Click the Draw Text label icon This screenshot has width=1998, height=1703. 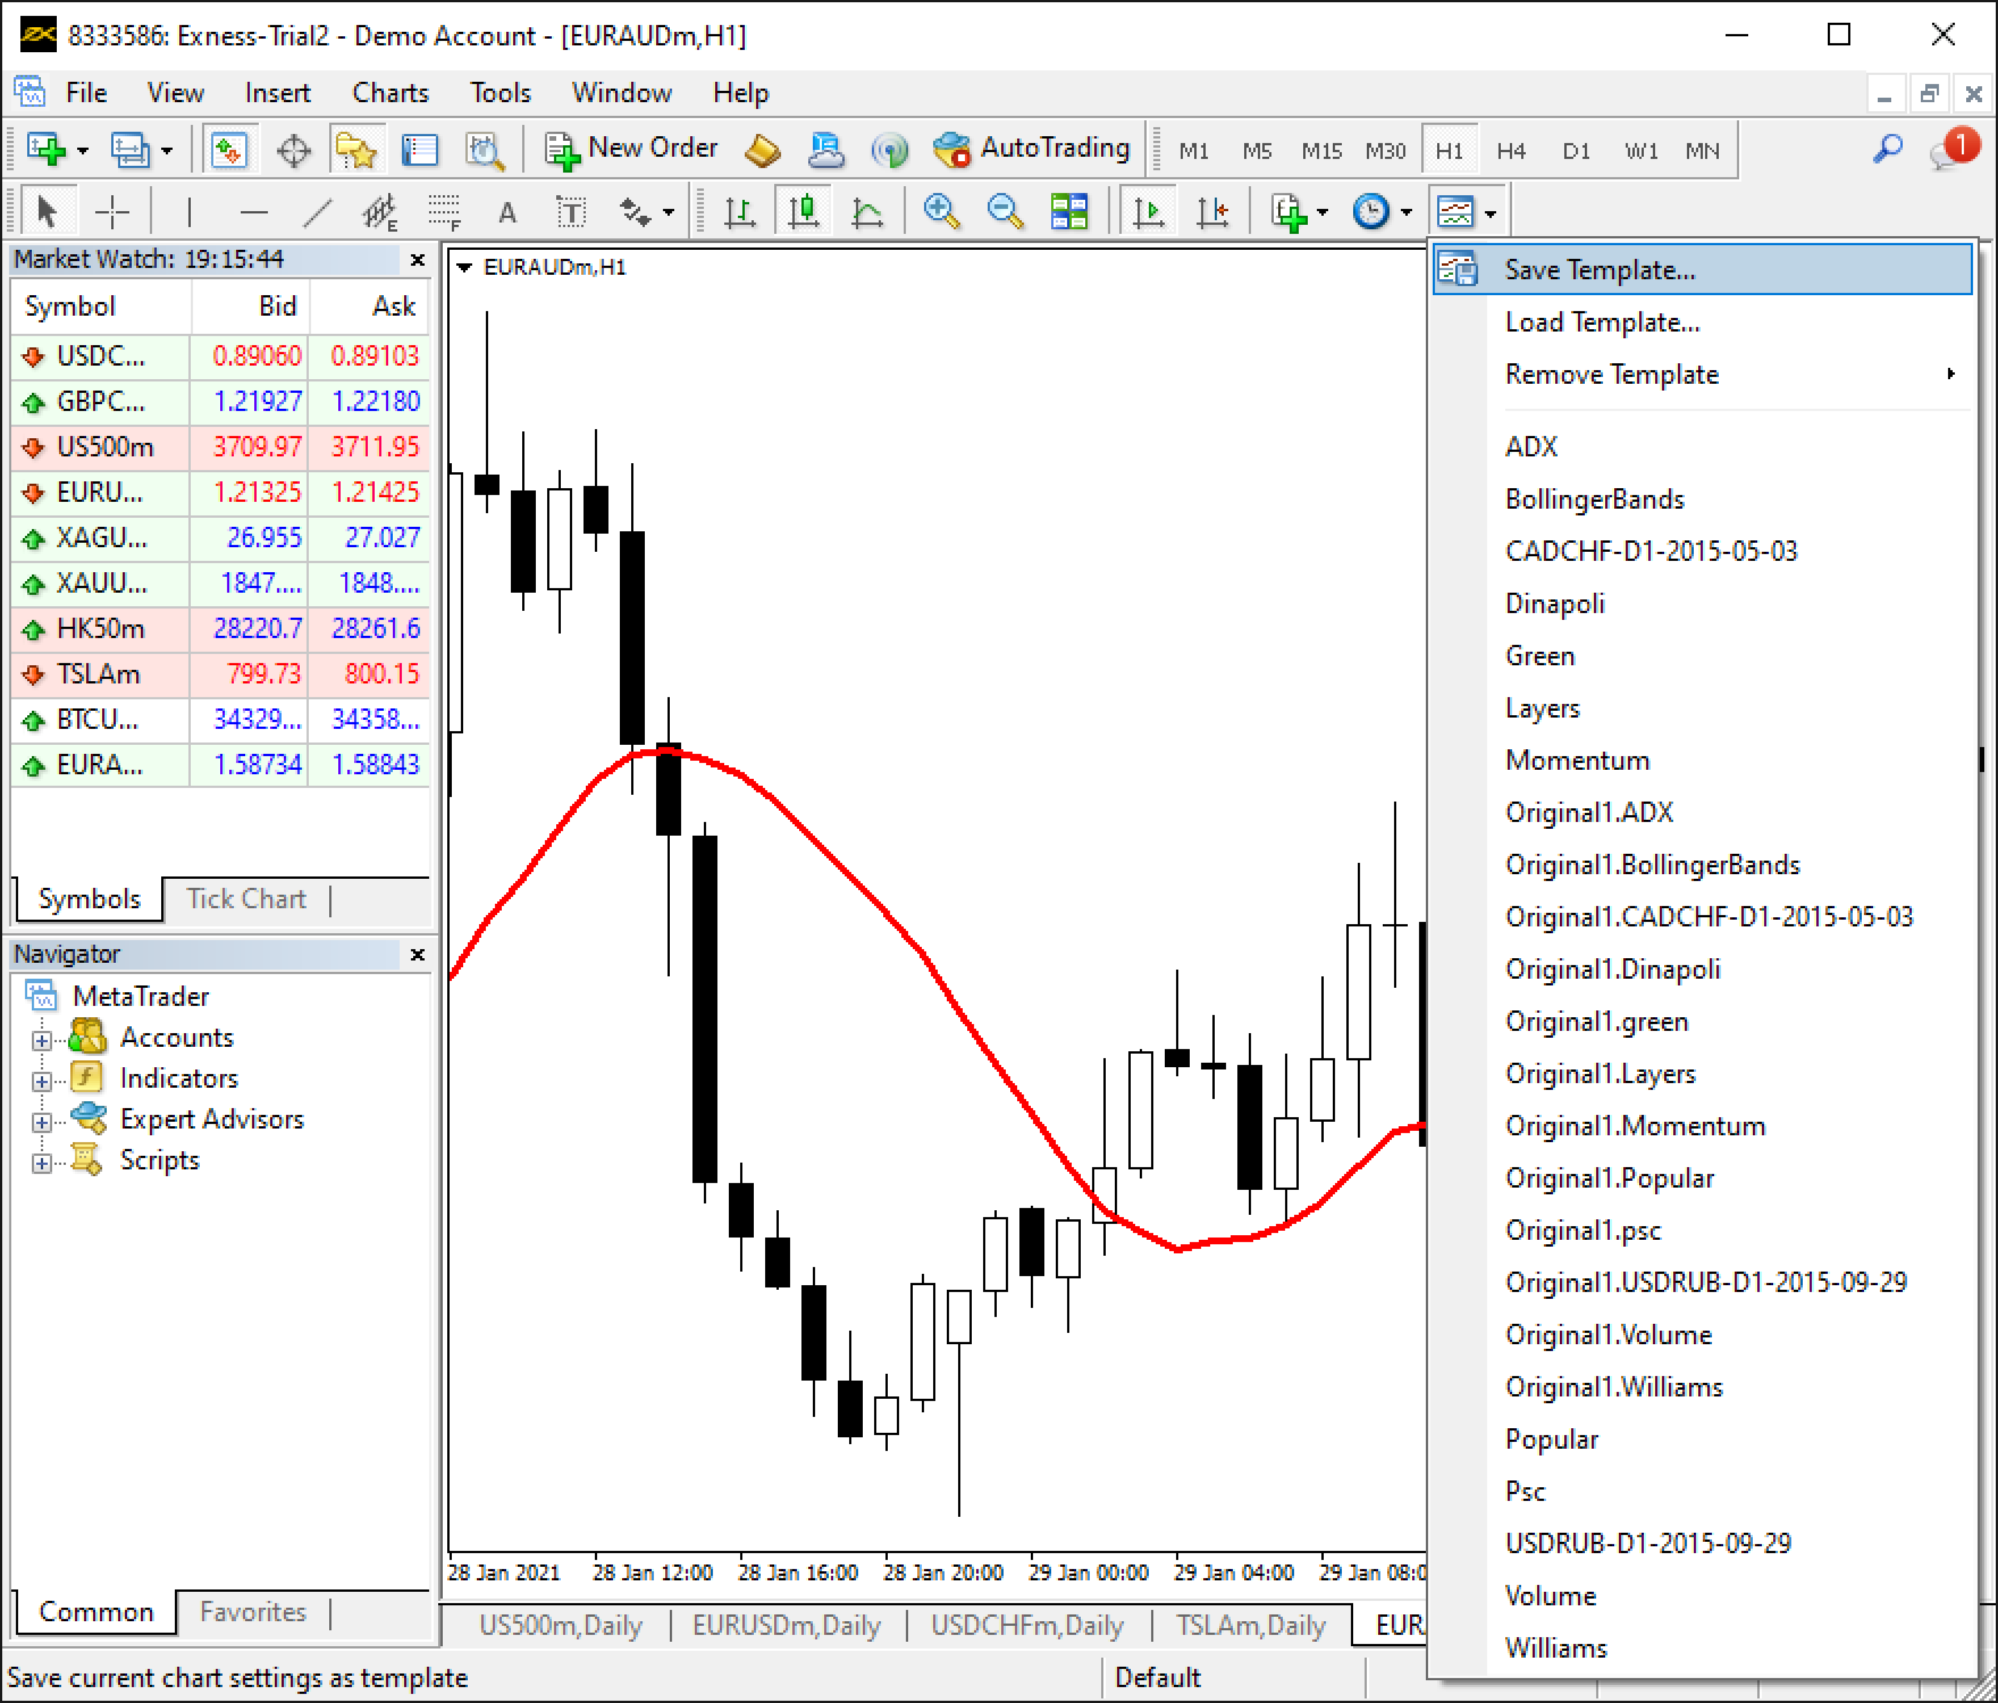[x=571, y=211]
